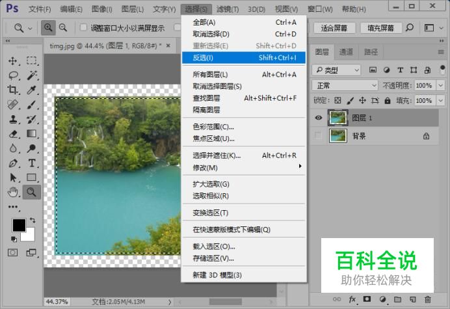450x309 pixels.
Task: Select the Healing Brush tool
Action: 12,105
